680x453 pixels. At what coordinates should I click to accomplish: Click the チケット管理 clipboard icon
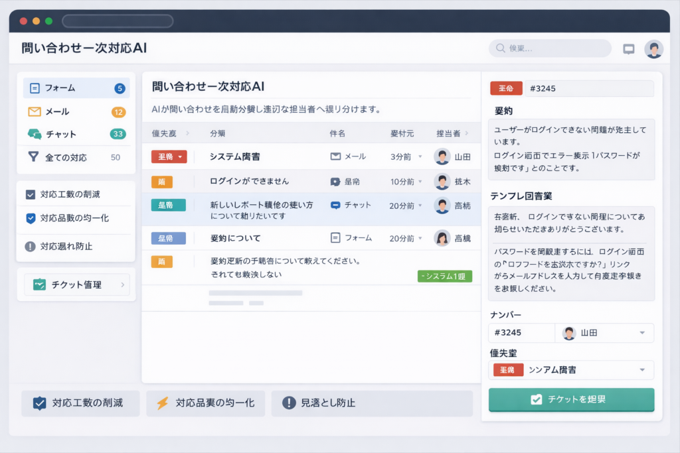pyautogui.click(x=39, y=285)
